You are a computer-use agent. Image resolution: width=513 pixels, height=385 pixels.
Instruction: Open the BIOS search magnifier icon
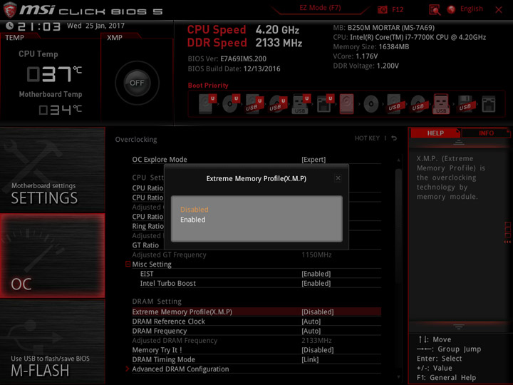(x=435, y=10)
